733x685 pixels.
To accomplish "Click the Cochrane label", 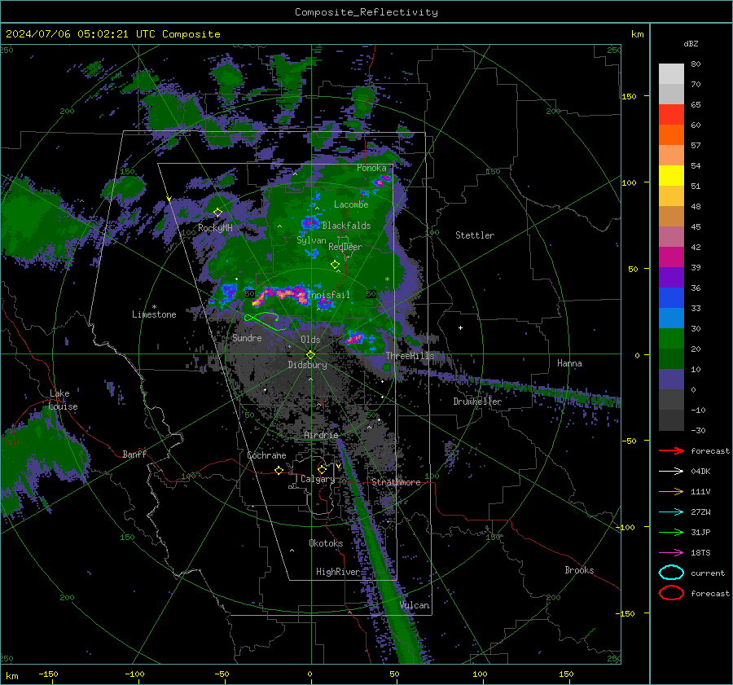I will point(266,455).
